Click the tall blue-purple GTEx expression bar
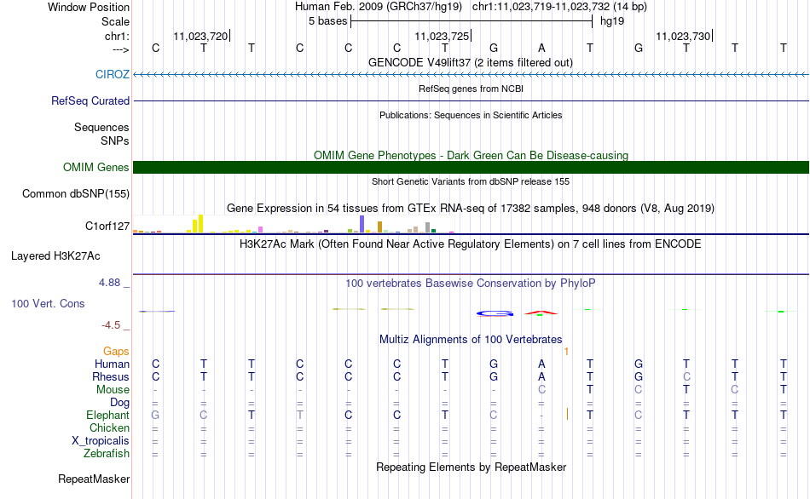This screenshot has width=810, height=499. [x=362, y=224]
